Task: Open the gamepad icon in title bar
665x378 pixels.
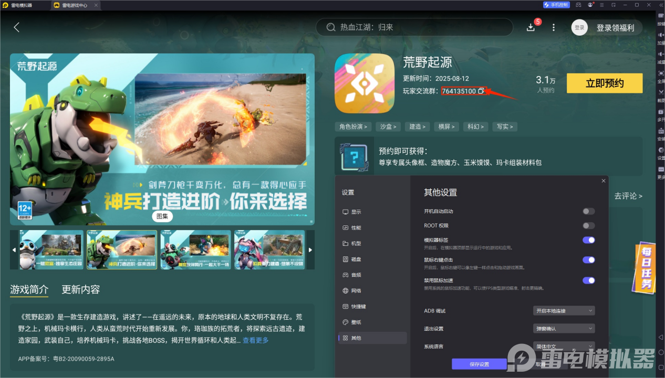Action: pyautogui.click(x=578, y=5)
